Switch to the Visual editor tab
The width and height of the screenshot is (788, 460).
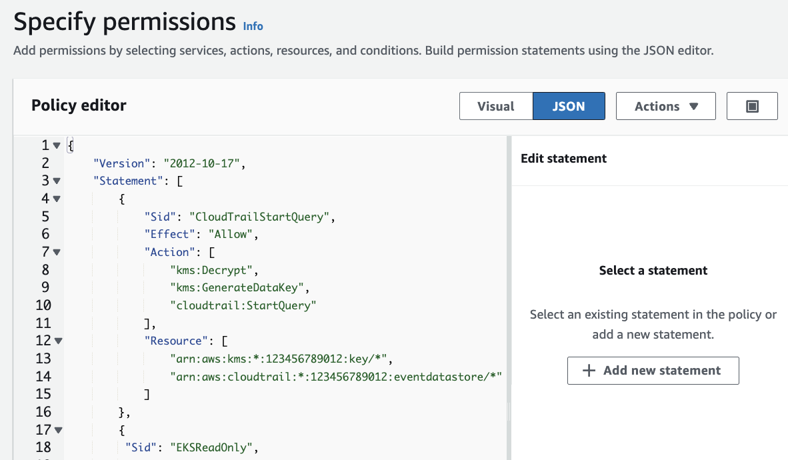pyautogui.click(x=495, y=107)
